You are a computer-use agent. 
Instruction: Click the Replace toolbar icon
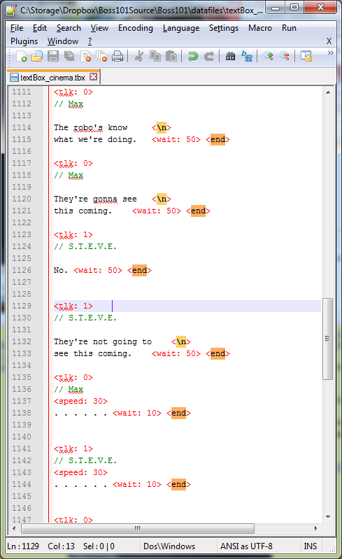pos(246,56)
